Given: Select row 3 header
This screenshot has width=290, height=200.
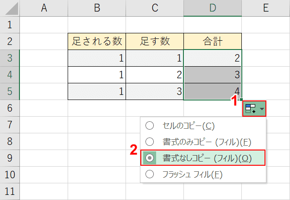Looking at the screenshot, I should point(10,58).
